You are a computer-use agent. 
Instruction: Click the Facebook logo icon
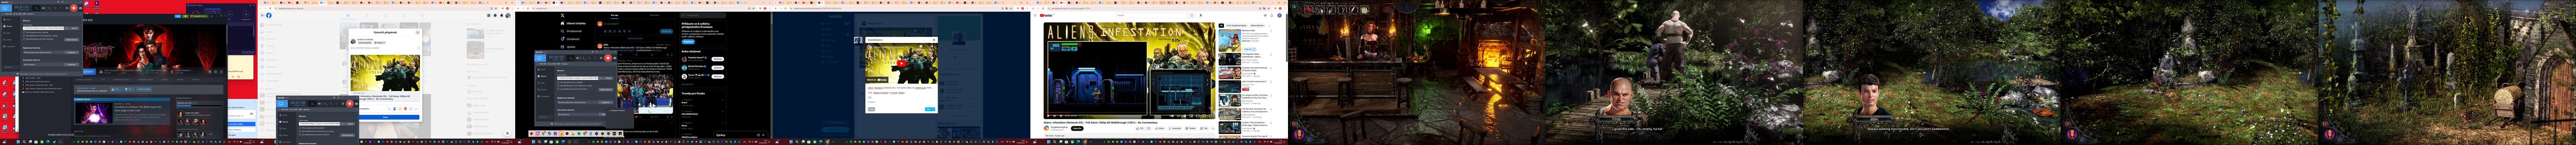[x=269, y=15]
